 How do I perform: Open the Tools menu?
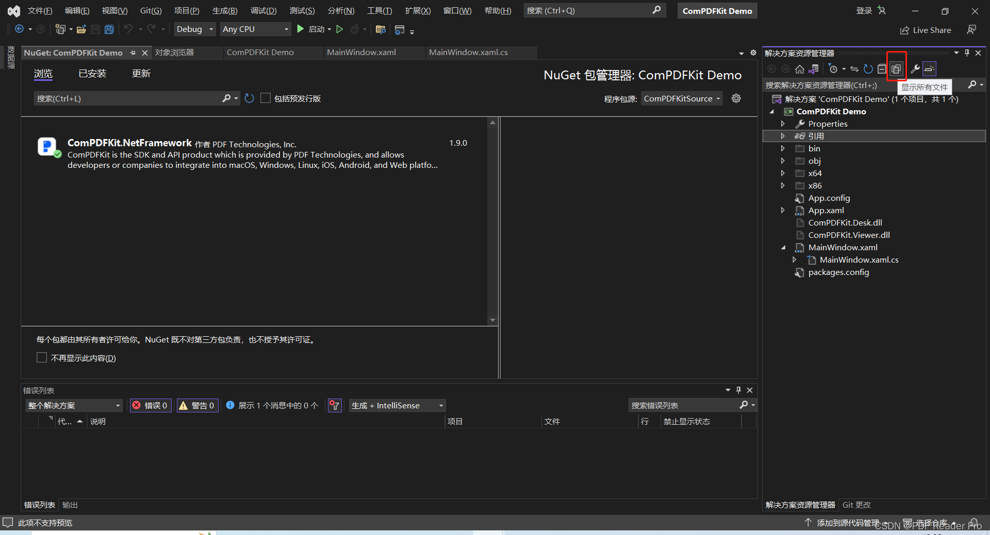379,10
